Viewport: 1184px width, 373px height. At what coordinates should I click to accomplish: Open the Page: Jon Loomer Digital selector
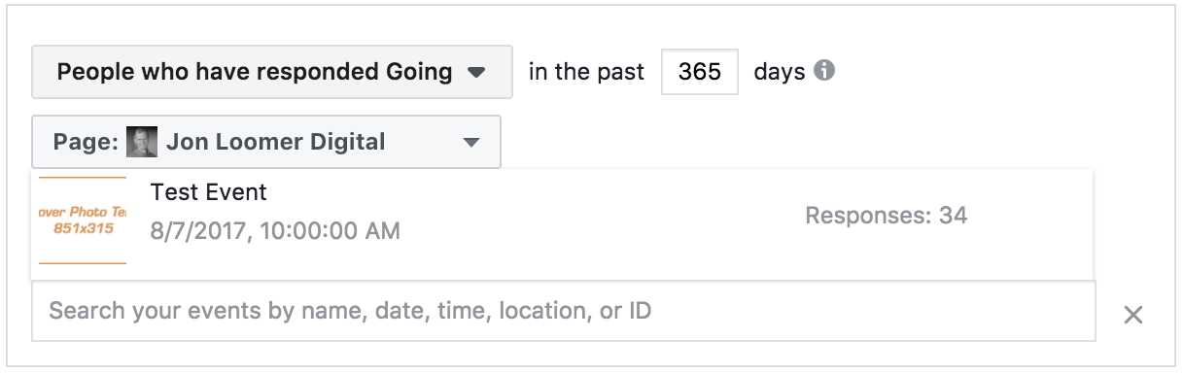(266, 142)
